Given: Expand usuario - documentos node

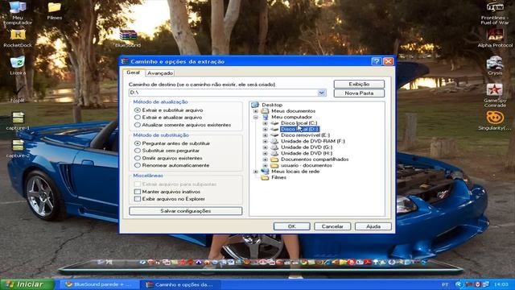Looking at the screenshot, I should pyautogui.click(x=265, y=165).
